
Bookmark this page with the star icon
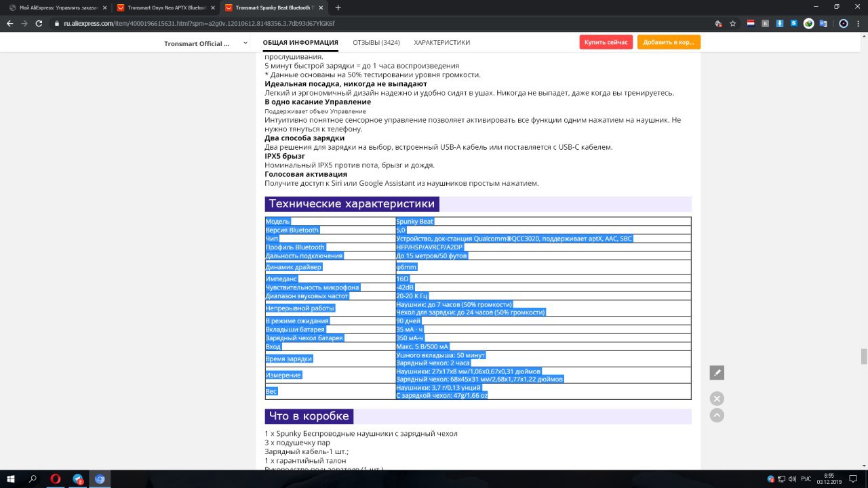pyautogui.click(x=733, y=23)
